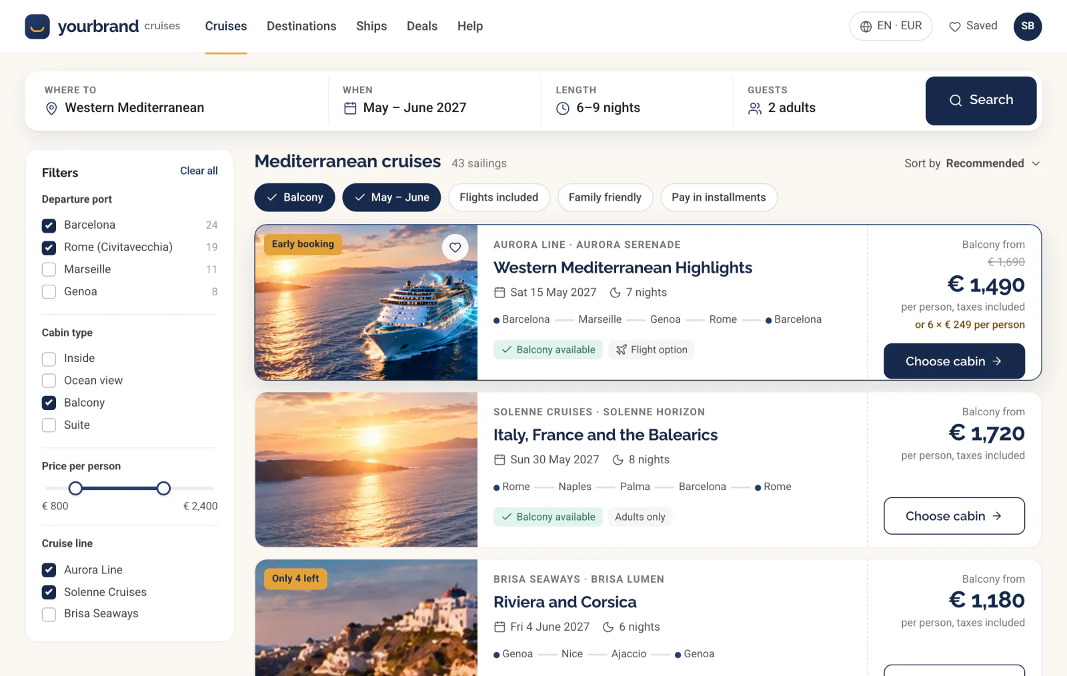Screen dimensions: 1067x676
Task: Click the calendar icon beside Sun 30 May 2027
Action: [499, 460]
